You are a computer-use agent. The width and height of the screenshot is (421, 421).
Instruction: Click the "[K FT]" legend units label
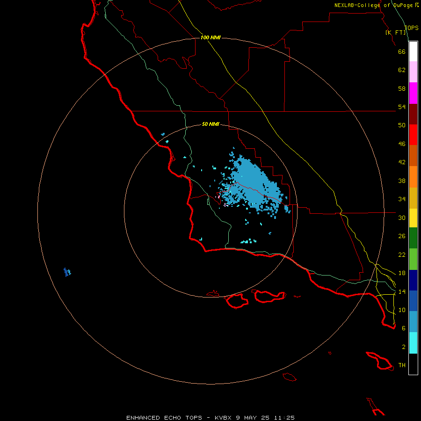pos(395,32)
